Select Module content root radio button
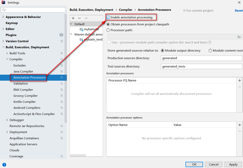The width and height of the screenshot is (243, 168). [210, 51]
